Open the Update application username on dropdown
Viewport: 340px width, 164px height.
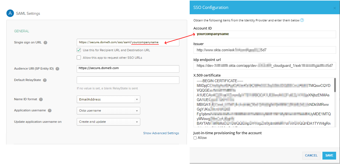click(108, 122)
